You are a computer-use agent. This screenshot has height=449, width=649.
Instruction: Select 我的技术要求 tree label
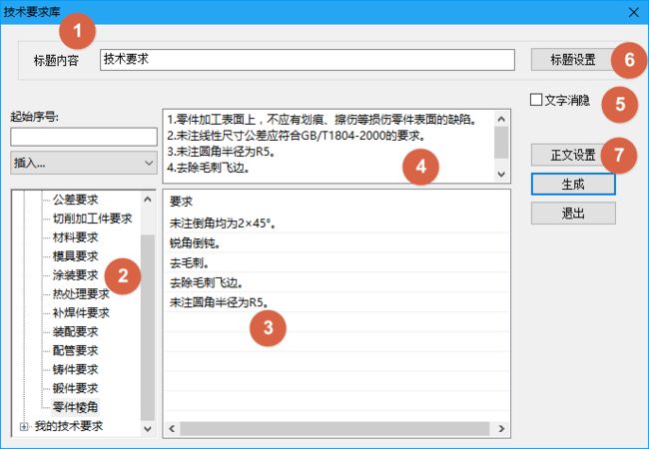click(69, 426)
